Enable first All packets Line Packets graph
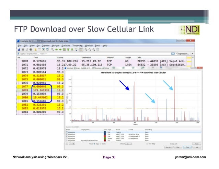219x169 pixels. (x=67, y=132)
